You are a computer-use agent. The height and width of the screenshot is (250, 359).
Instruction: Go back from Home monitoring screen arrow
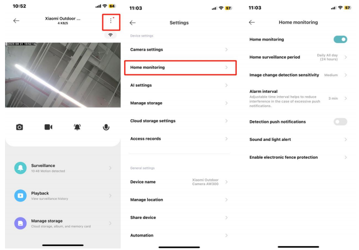[x=252, y=22]
